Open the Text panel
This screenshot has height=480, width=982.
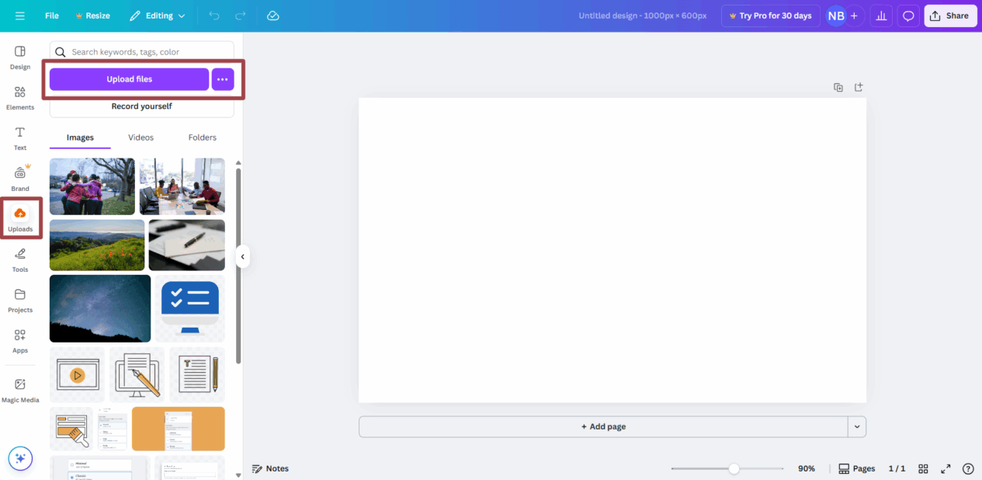pyautogui.click(x=19, y=137)
